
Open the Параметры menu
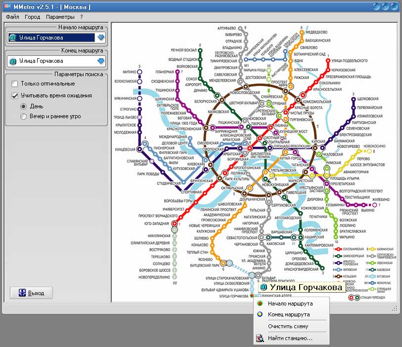pyautogui.click(x=60, y=17)
